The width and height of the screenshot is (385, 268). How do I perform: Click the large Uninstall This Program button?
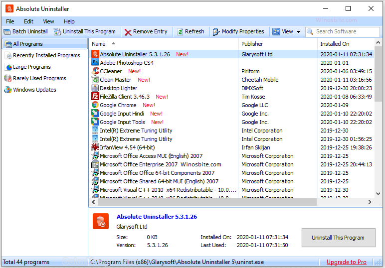click(338, 238)
